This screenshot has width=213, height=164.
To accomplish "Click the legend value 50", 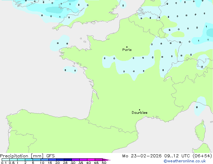I will click(104, 163).
